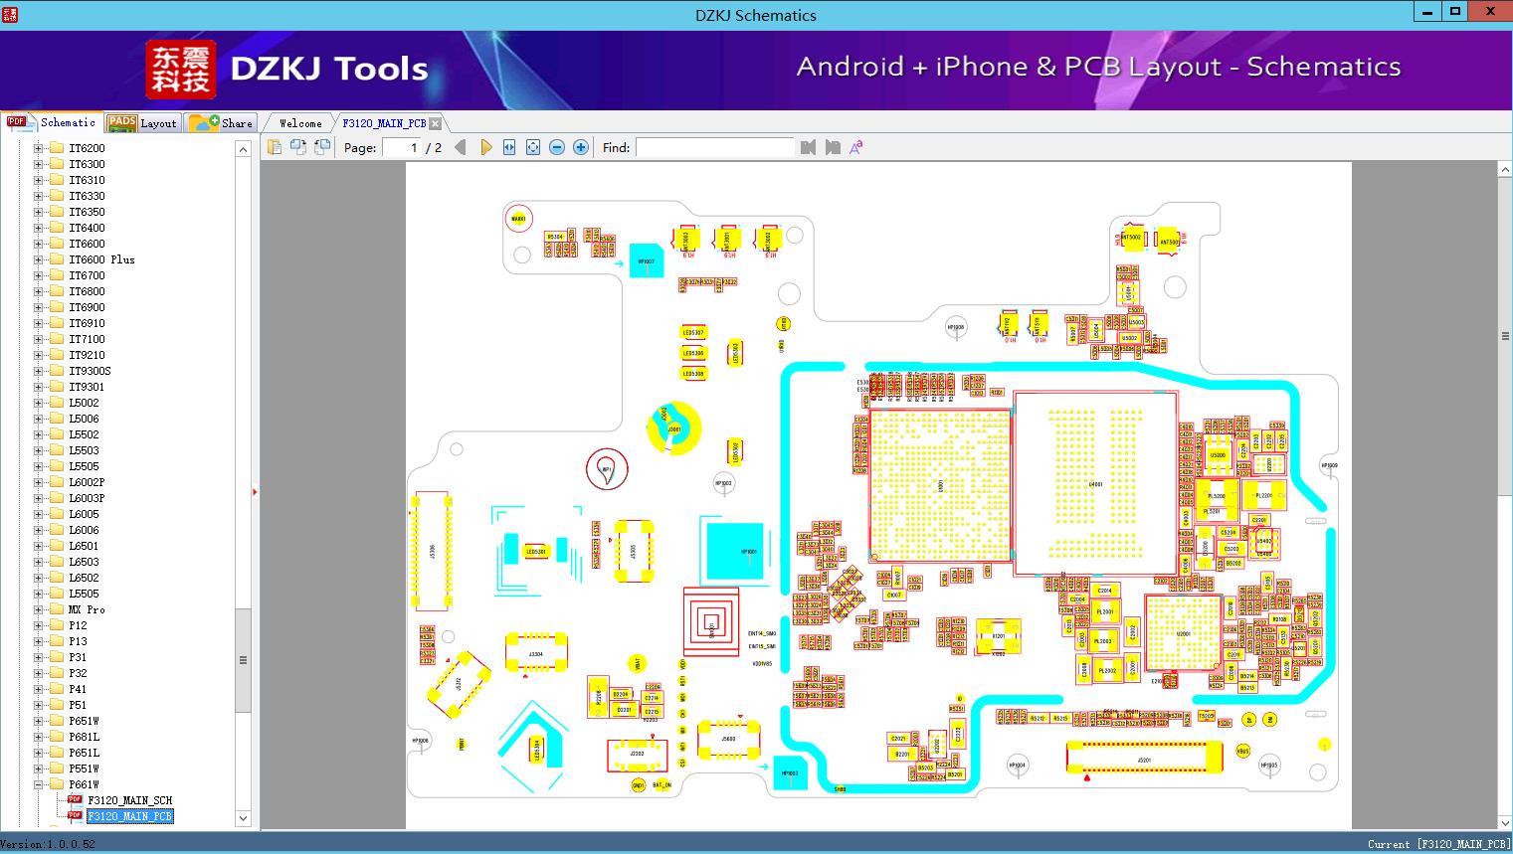Click the rotate counterclockwise toolbar icon
Screen dimensions: 1513x854
tap(297, 147)
